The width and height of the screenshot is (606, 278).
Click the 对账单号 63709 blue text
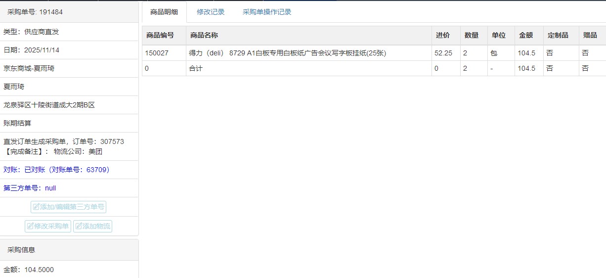56,170
